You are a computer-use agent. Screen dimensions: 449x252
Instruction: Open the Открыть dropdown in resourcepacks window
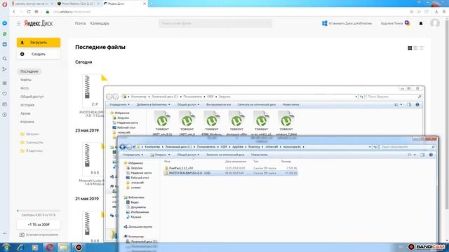(x=160, y=155)
